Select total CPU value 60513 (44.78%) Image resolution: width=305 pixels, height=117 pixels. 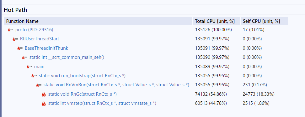(x=211, y=104)
